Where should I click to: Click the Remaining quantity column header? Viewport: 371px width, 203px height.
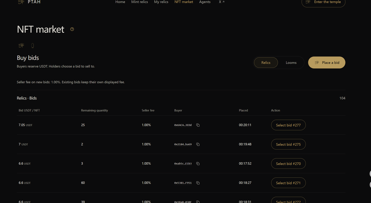coord(94,110)
